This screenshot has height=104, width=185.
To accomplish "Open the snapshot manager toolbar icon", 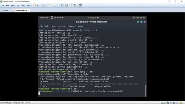I will (x=57, y=5).
